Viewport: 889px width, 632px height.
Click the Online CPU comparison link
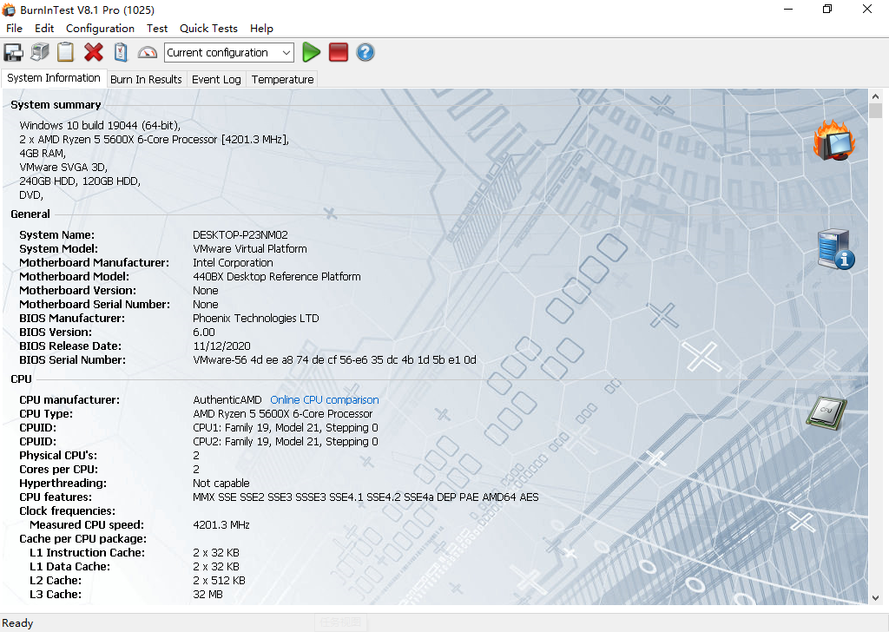[x=324, y=400]
